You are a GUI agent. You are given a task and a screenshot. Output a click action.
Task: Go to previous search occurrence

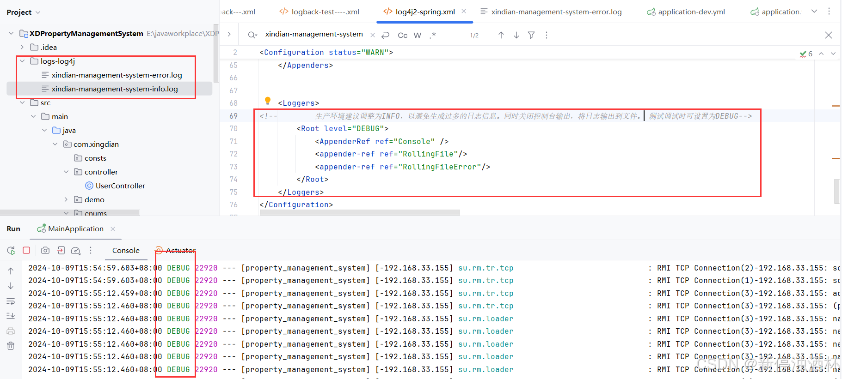click(x=501, y=35)
